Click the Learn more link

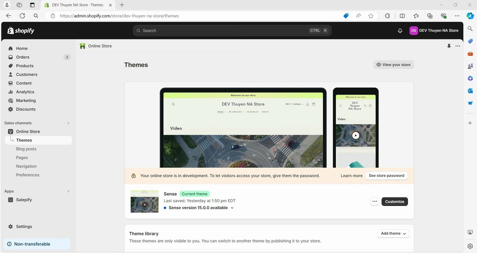(351, 176)
